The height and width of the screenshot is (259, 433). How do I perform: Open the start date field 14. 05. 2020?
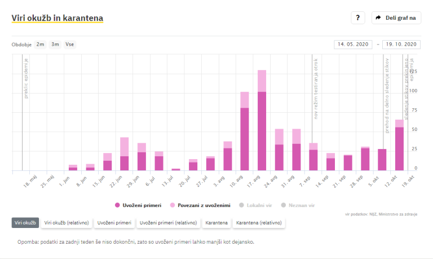354,44
